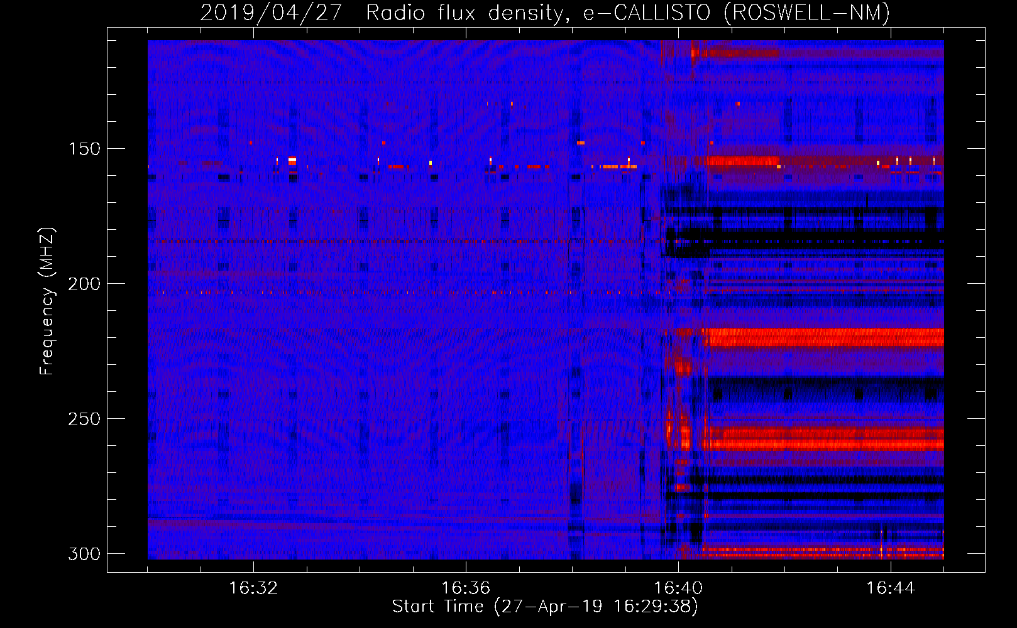Click the plot title 'Radio flux density, e-CALLISTO (ROSWELL-NM)'
The image size is (1017, 628).
(628, 13)
